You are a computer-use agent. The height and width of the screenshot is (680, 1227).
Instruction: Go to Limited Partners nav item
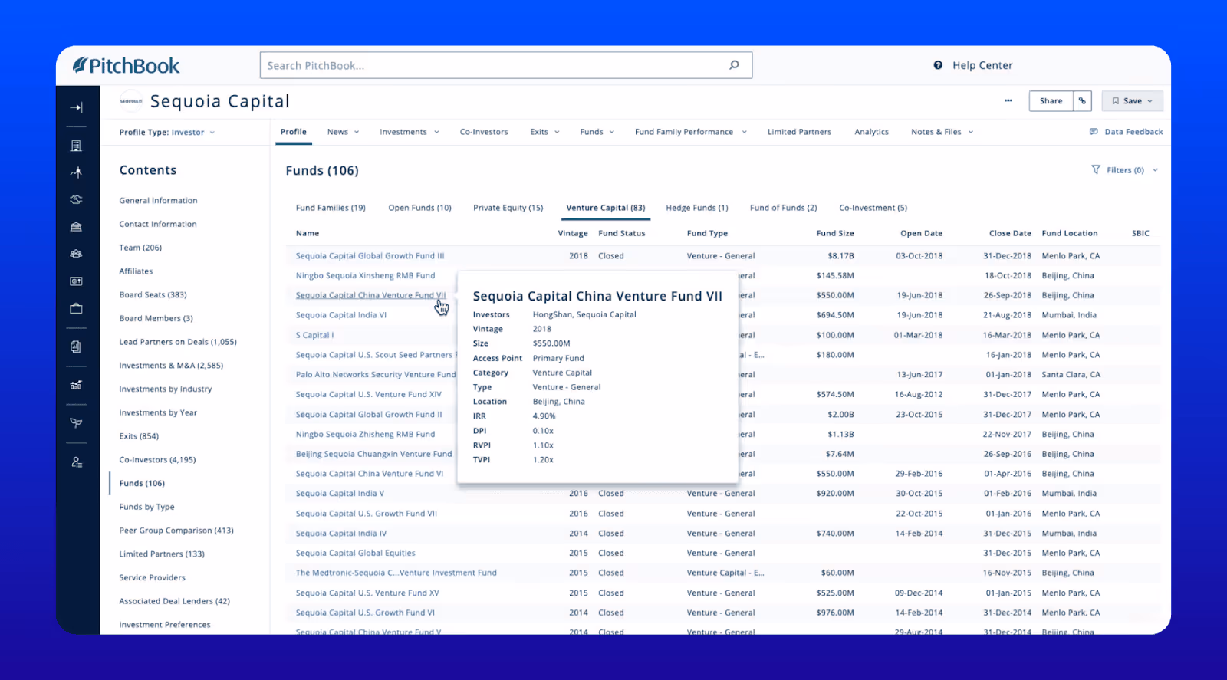(x=799, y=132)
